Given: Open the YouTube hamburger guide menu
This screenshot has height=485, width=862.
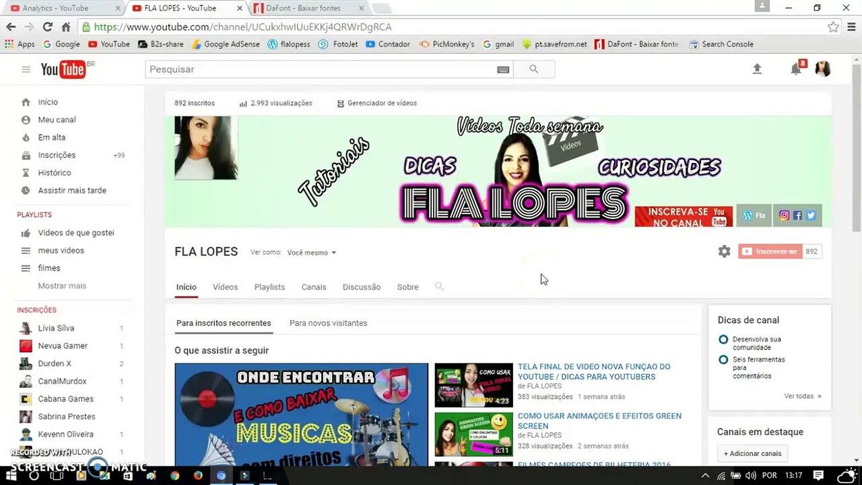Looking at the screenshot, I should (26, 69).
